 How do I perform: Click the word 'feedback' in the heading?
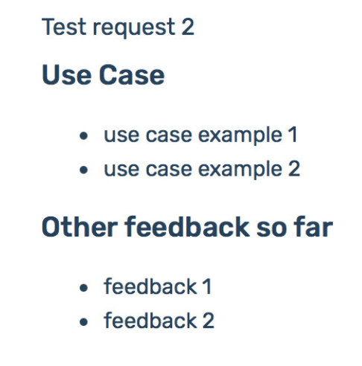[187, 227]
